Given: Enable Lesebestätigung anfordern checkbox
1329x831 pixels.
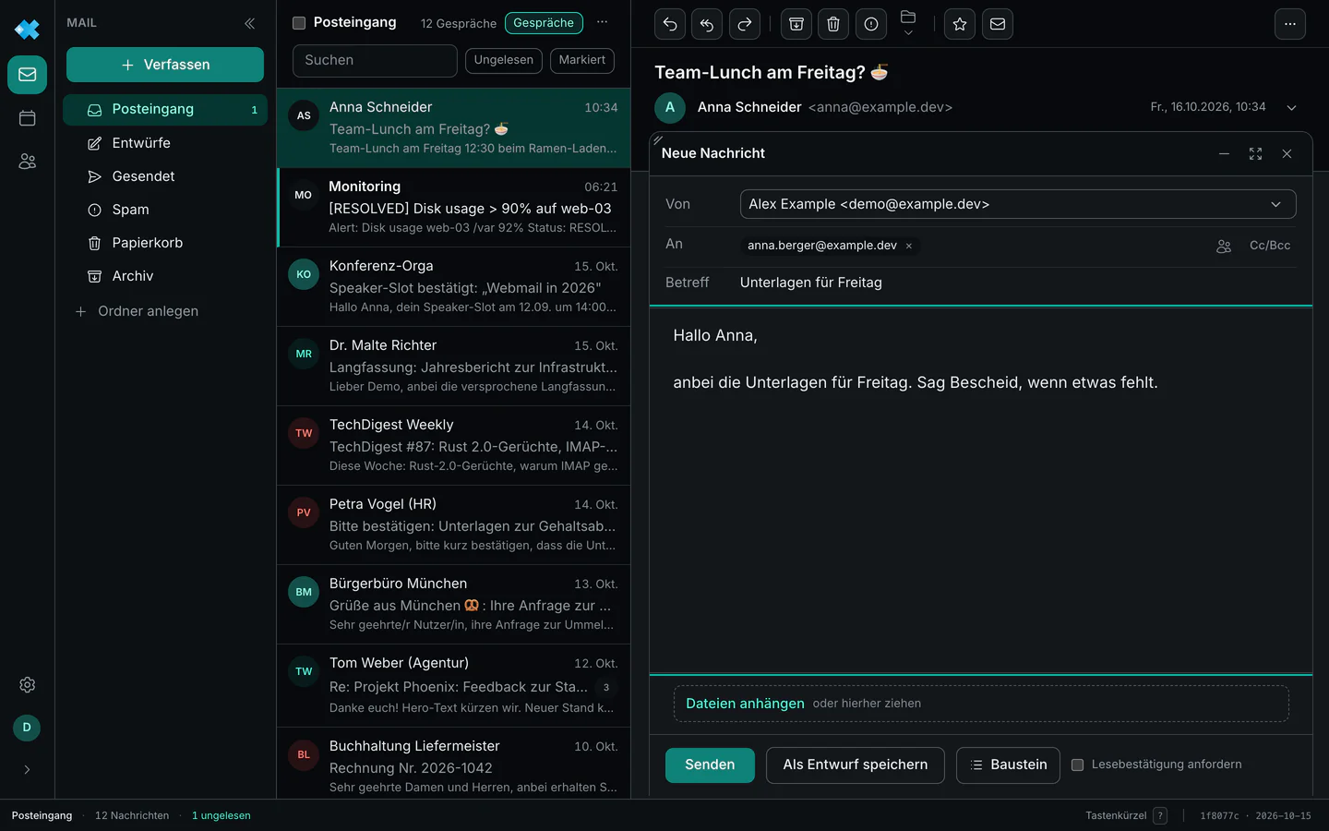Looking at the screenshot, I should pos(1077,765).
